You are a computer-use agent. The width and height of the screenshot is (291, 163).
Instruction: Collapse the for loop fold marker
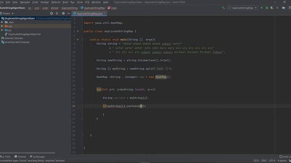[x=82, y=90]
